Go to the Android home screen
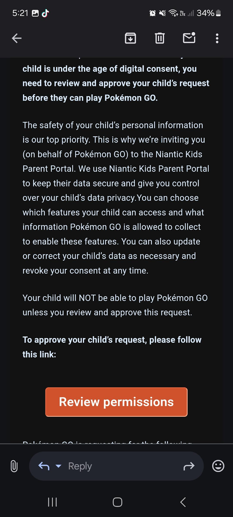Image resolution: width=233 pixels, height=517 pixels. [117, 502]
